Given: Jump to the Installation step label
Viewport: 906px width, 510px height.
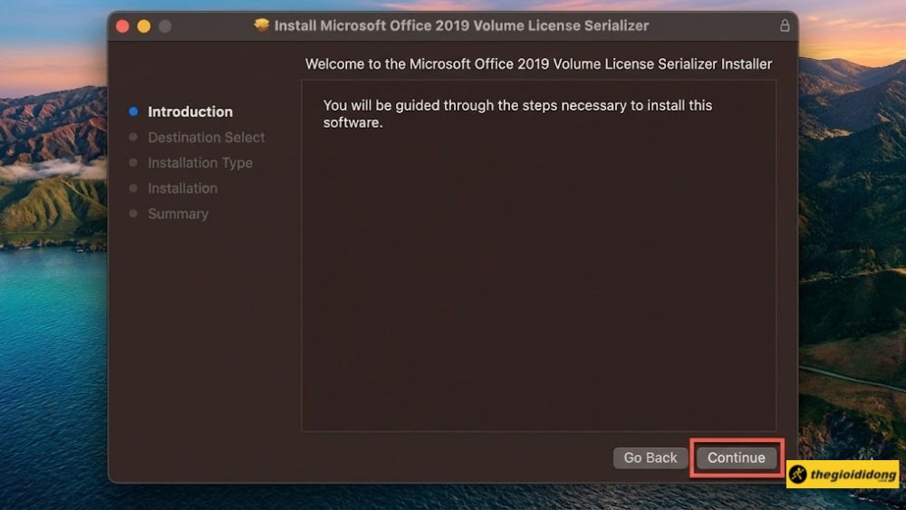Looking at the screenshot, I should click(183, 188).
